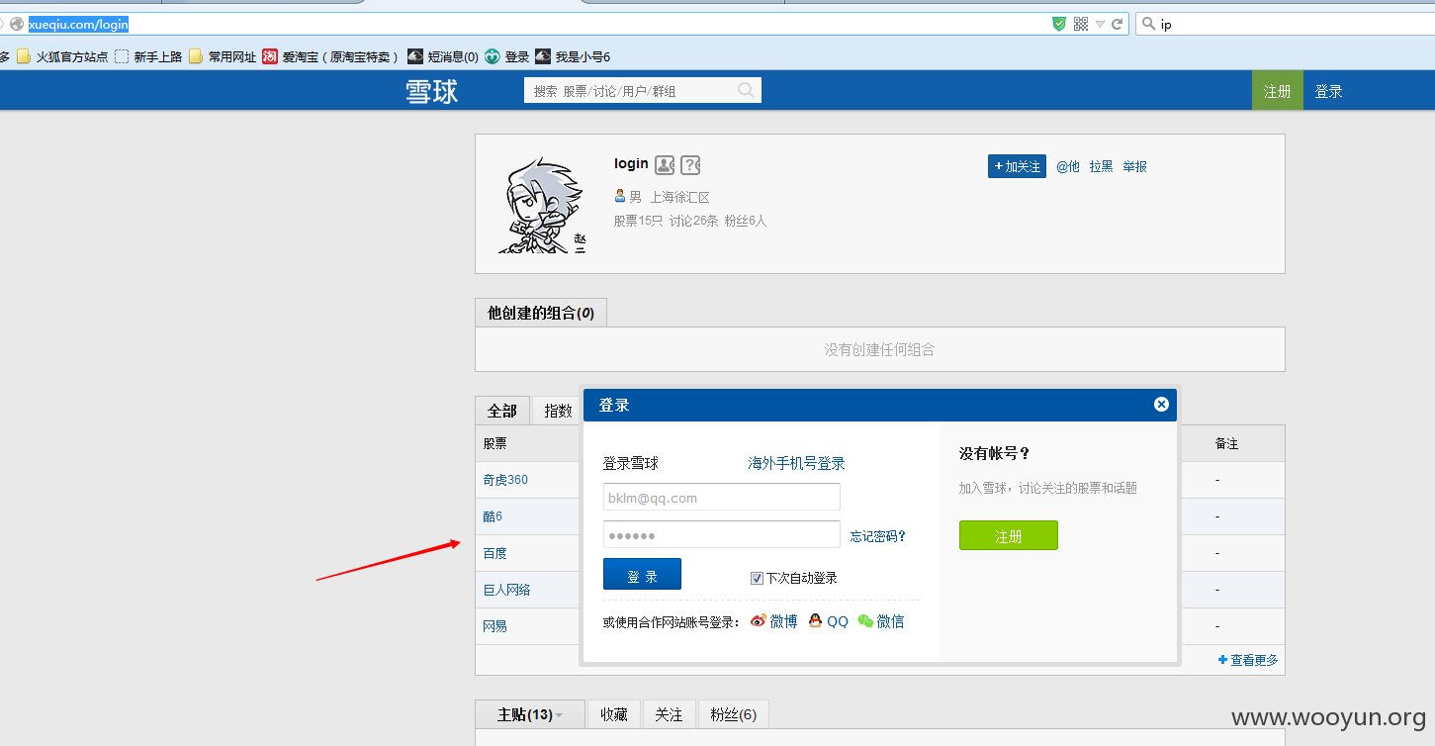Click the green 注册 button in dialog

(1008, 535)
